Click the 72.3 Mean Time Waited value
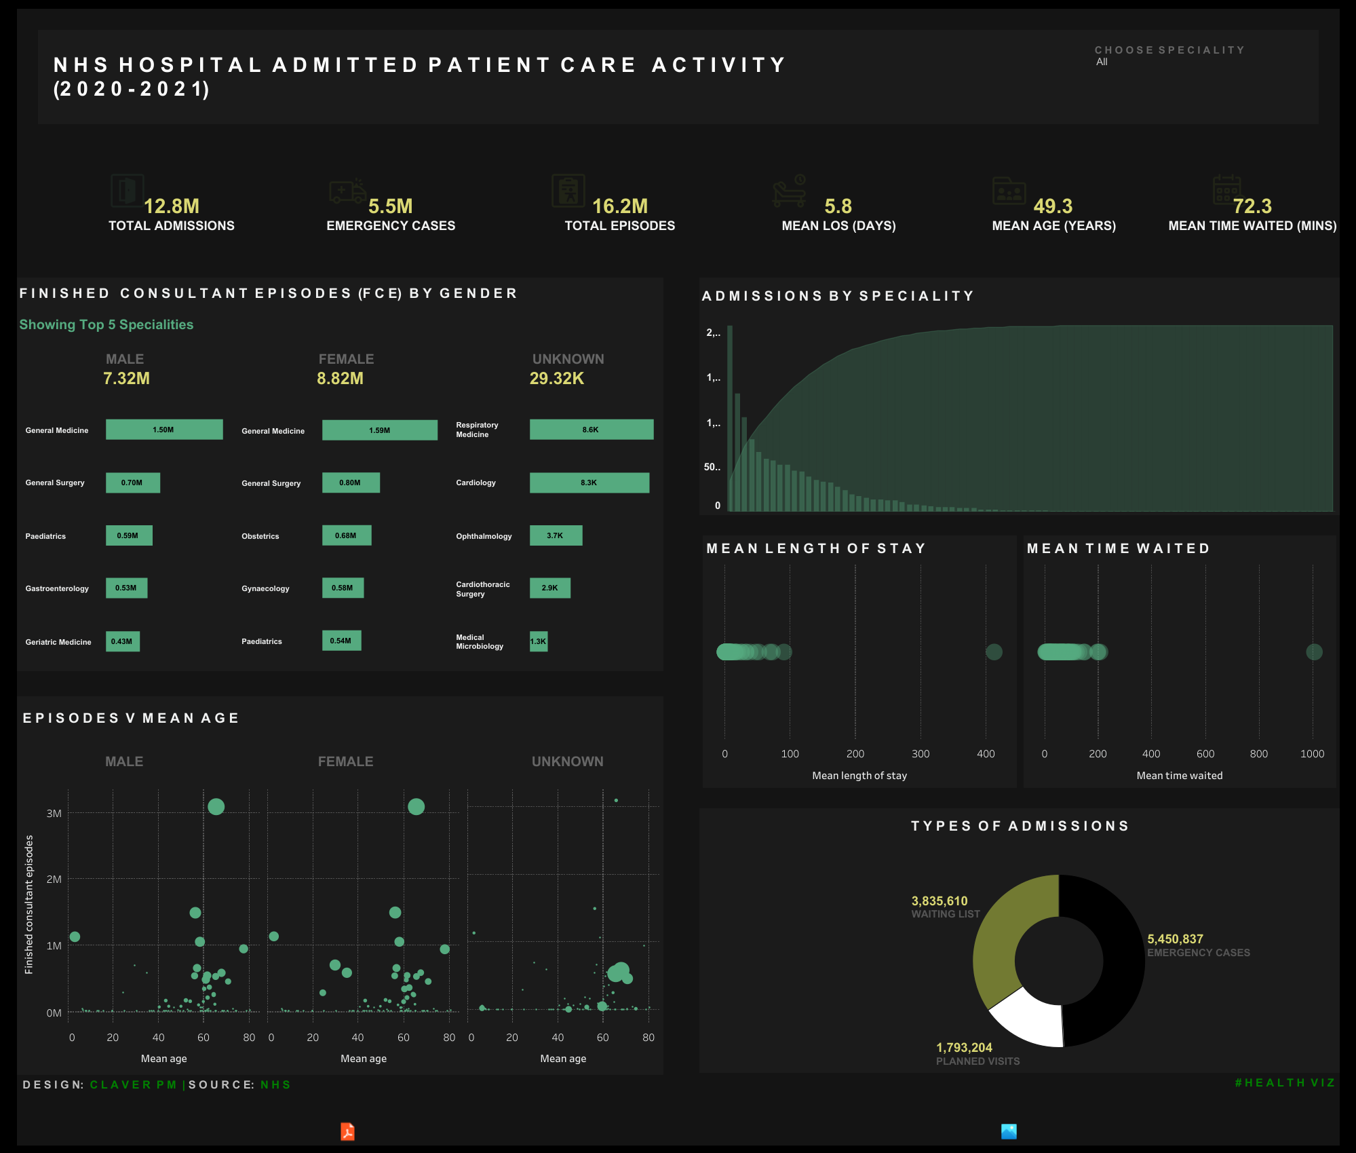Image resolution: width=1356 pixels, height=1153 pixels. [x=1252, y=206]
